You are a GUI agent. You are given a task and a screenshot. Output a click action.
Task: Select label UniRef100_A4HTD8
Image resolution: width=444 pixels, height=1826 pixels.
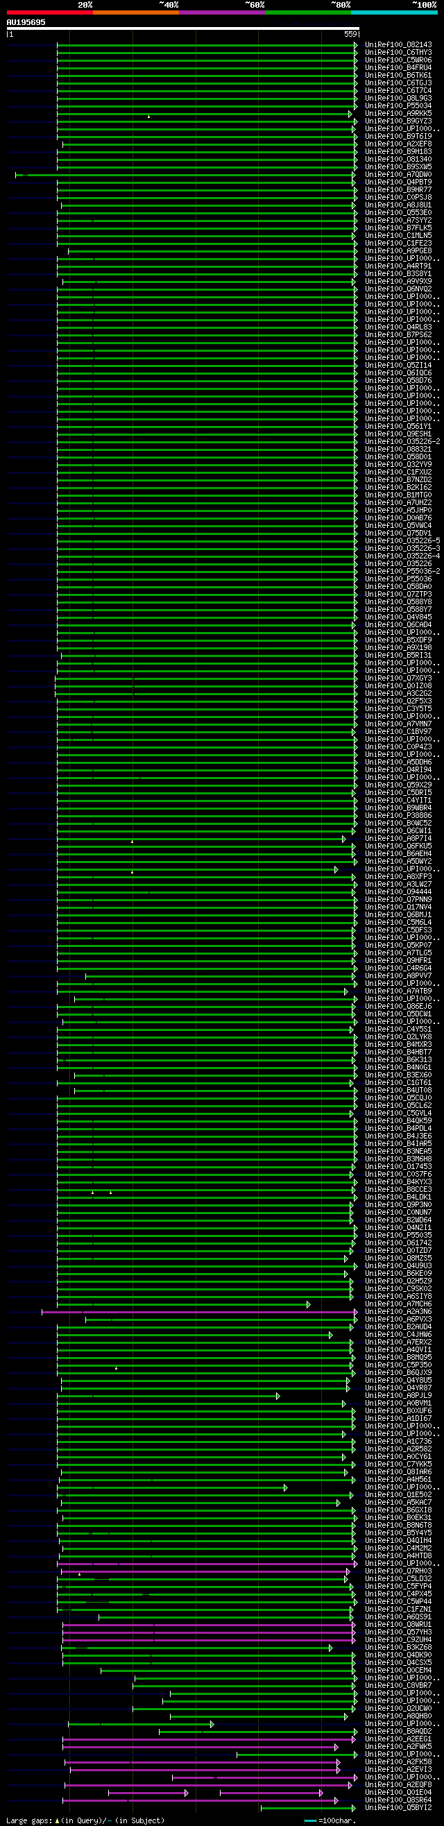(x=399, y=1557)
